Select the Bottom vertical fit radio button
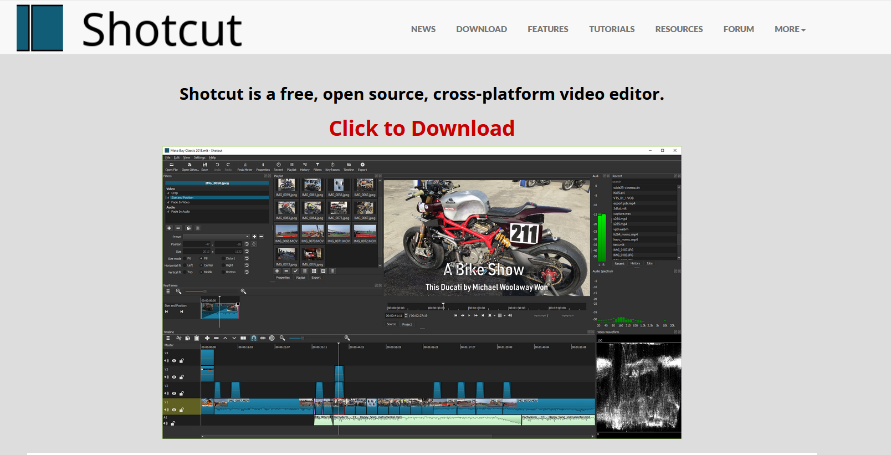 [x=224, y=272]
